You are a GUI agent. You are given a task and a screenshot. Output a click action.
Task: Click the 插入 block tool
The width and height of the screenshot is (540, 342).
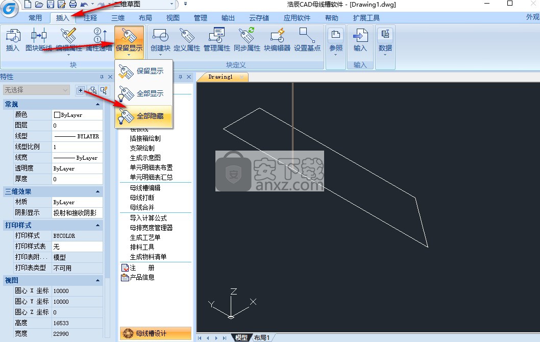pos(13,40)
